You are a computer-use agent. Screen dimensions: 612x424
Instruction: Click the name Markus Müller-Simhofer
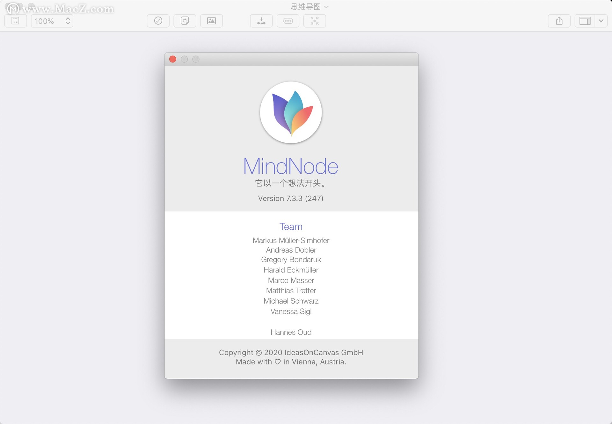[x=291, y=241]
